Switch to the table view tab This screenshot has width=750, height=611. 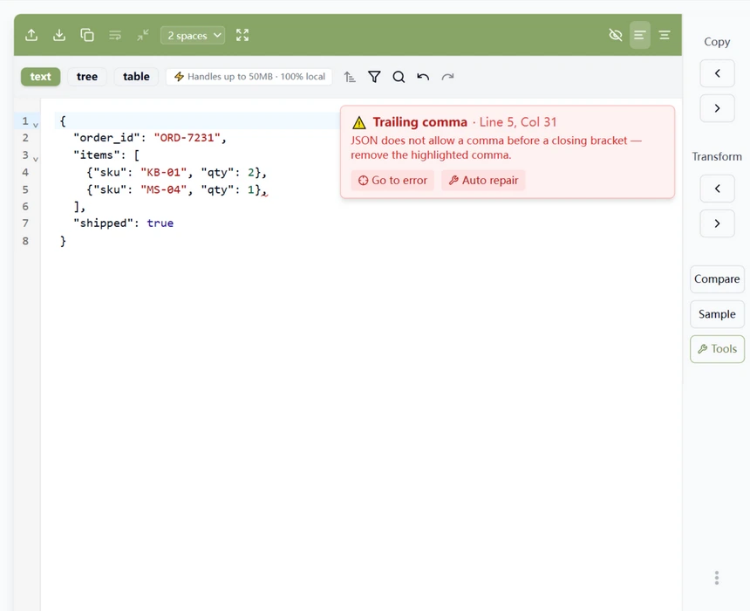click(136, 77)
